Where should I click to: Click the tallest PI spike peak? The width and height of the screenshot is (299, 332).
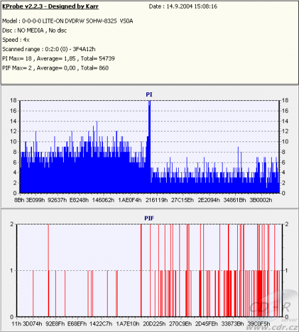pos(149,102)
